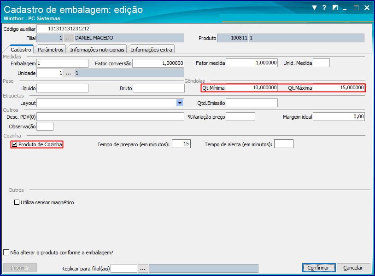Click the maximize window button
The image size is (375, 276).
point(356,8)
